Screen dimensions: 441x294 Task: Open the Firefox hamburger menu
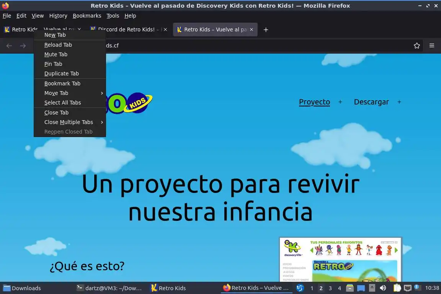432,46
